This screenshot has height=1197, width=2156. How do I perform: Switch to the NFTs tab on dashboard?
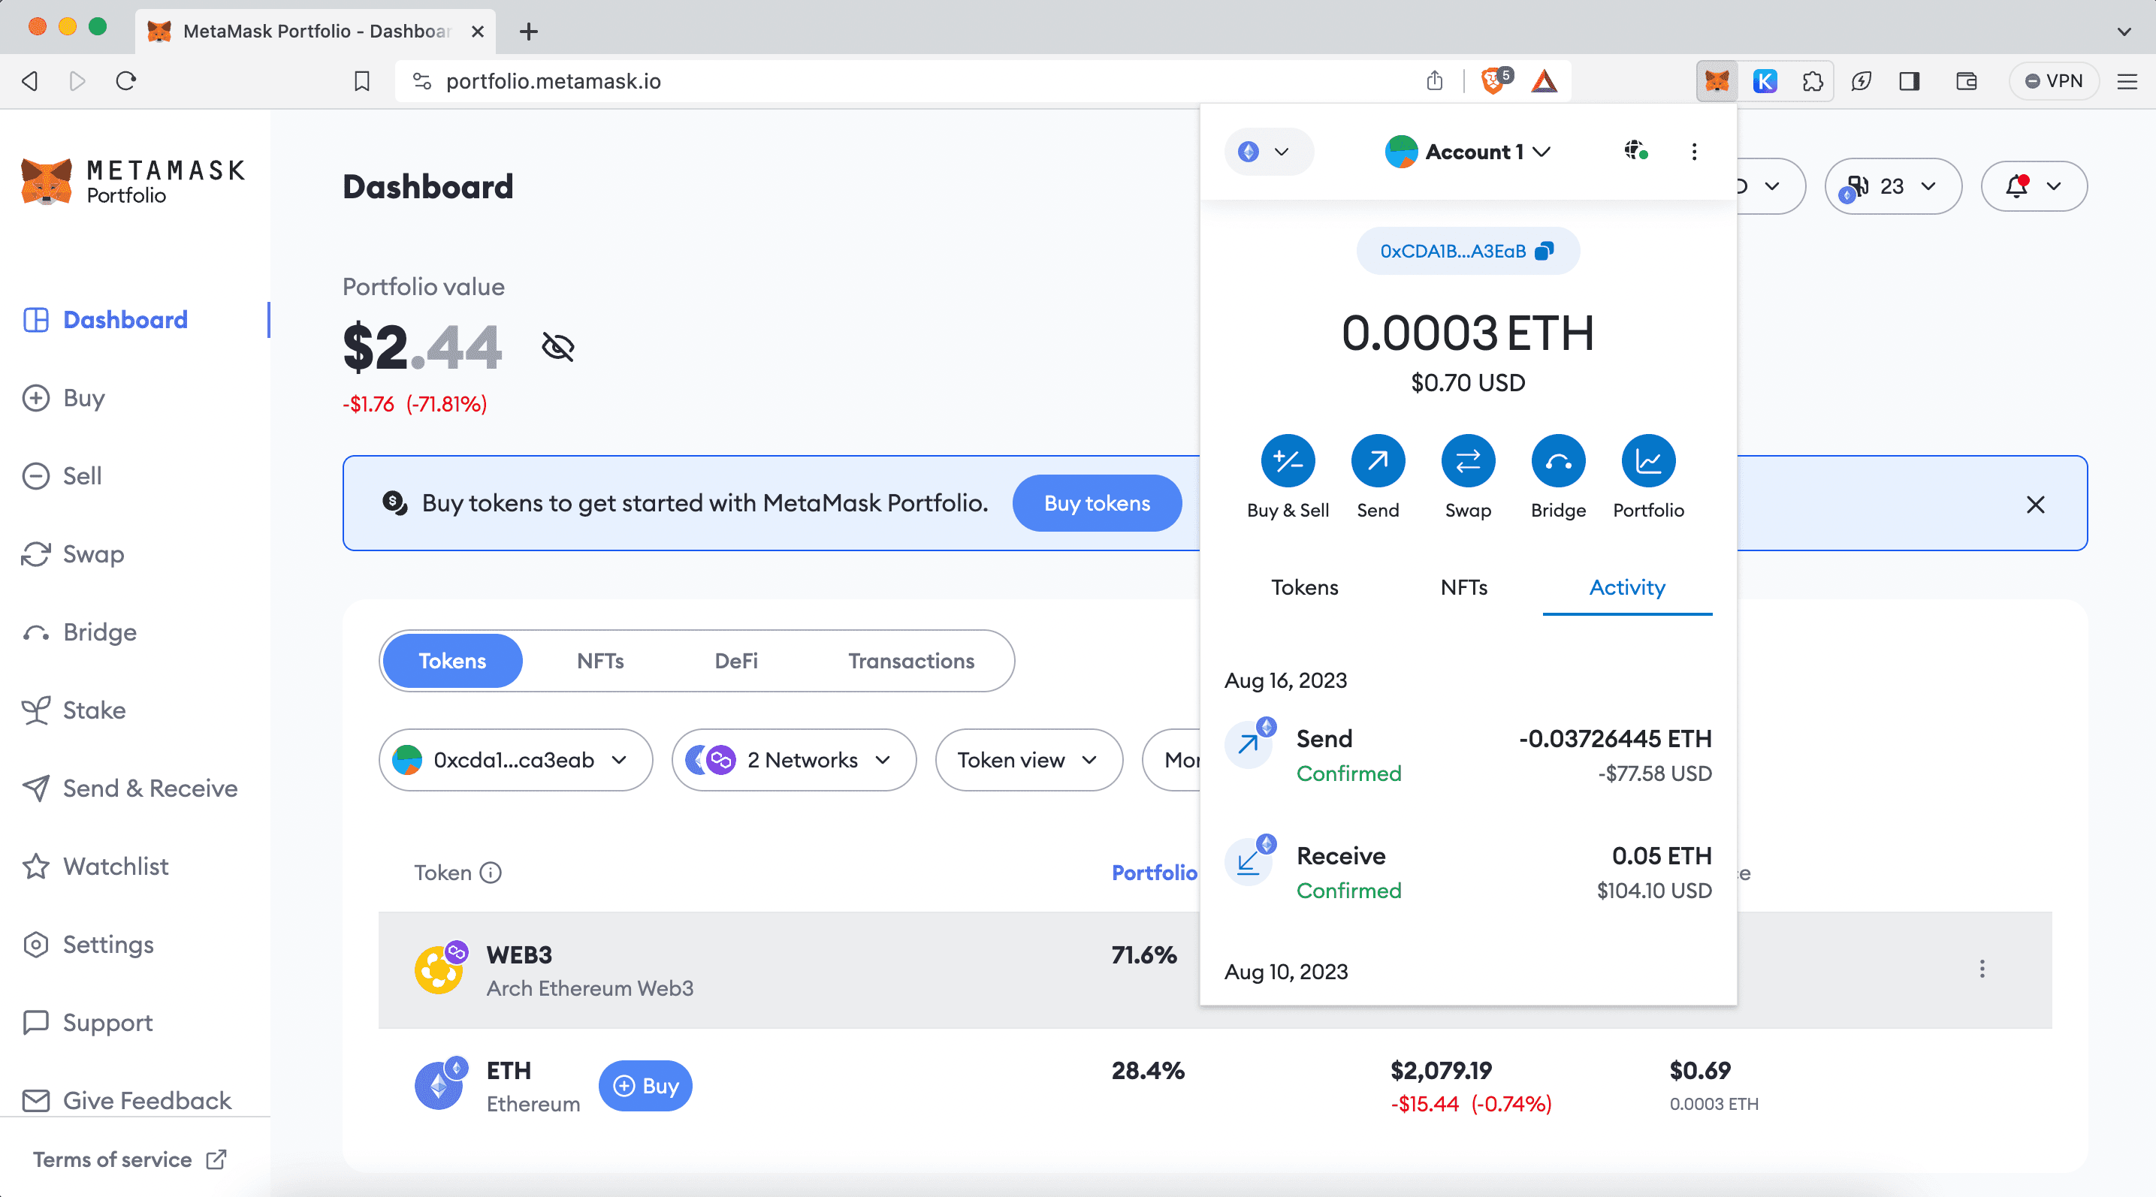pos(600,661)
